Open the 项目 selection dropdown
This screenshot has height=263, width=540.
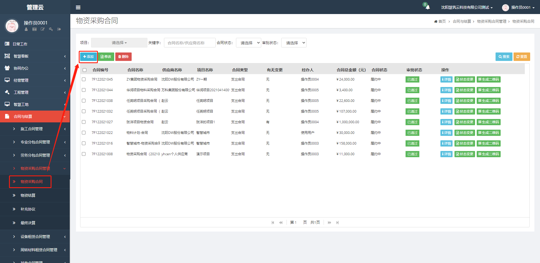(x=119, y=43)
